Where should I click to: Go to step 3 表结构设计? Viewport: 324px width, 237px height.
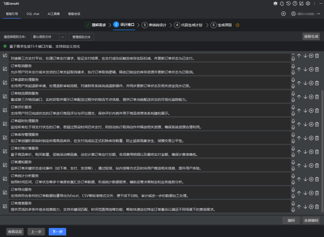(x=154, y=25)
